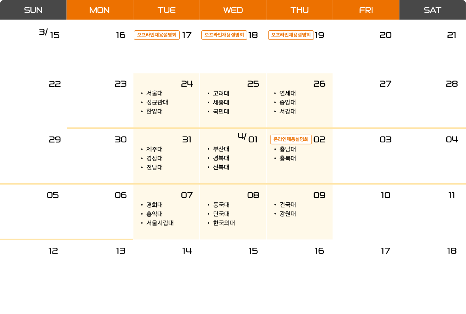Viewport: 466px width, 314px height.
Task: Click the 오프라인채용설명회 badge on the 18th
Action: 224,35
